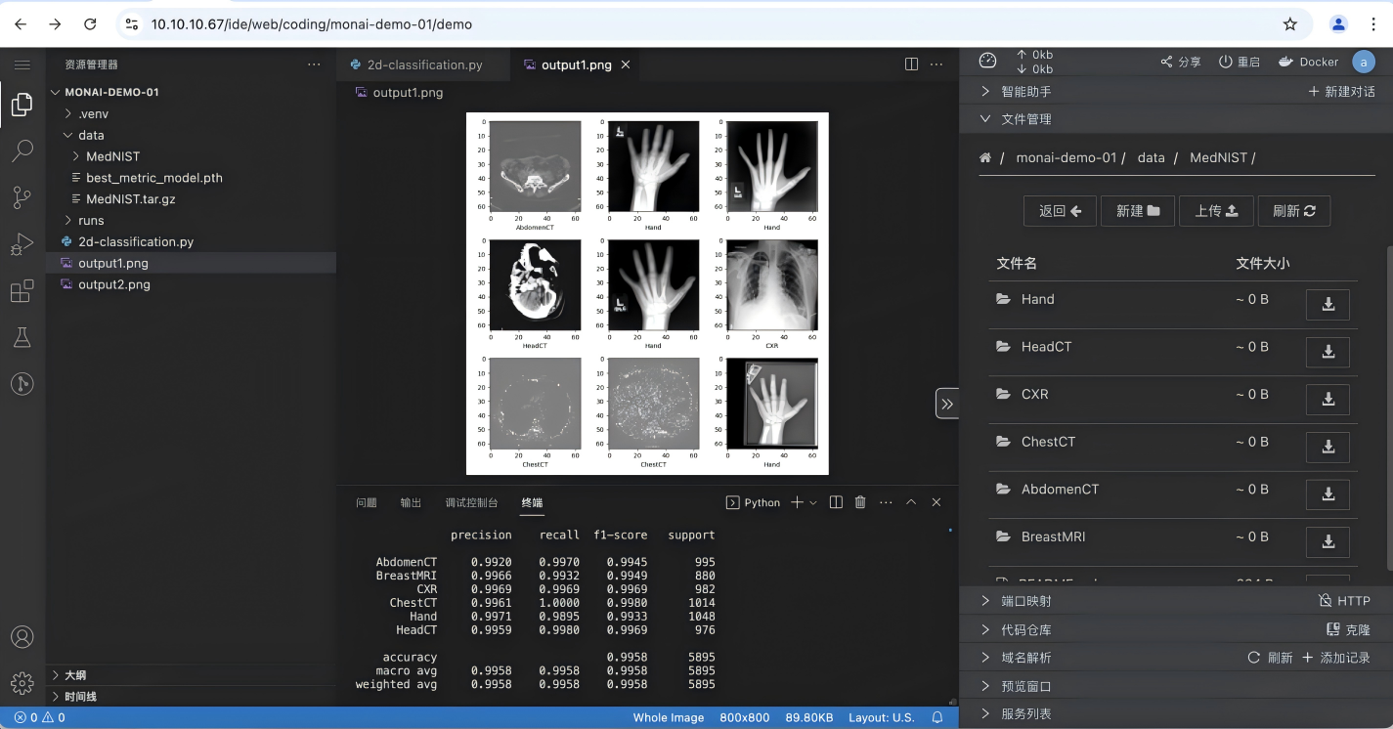Click the 刷新 refresh button

(x=1293, y=211)
